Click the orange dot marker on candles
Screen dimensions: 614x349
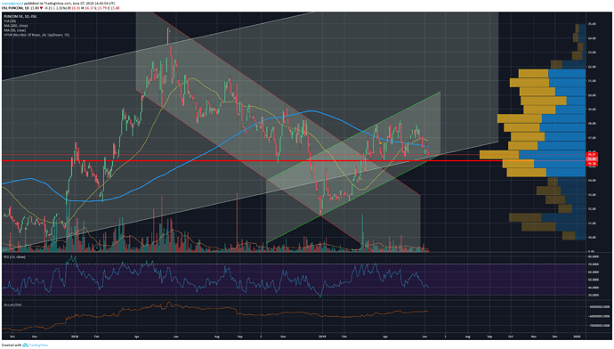[x=381, y=142]
